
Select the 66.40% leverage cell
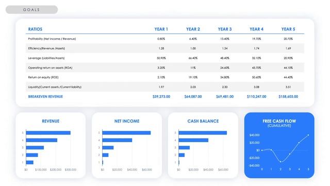(193, 58)
